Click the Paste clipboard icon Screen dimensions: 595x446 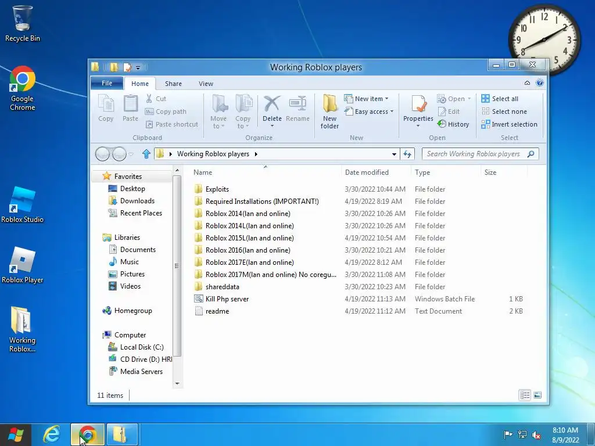[x=130, y=108]
